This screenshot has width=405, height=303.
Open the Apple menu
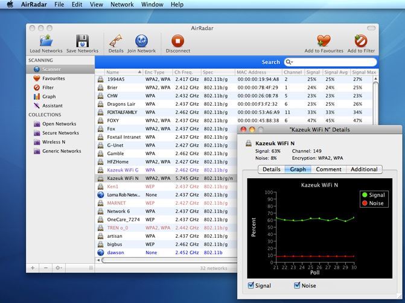point(10,4)
